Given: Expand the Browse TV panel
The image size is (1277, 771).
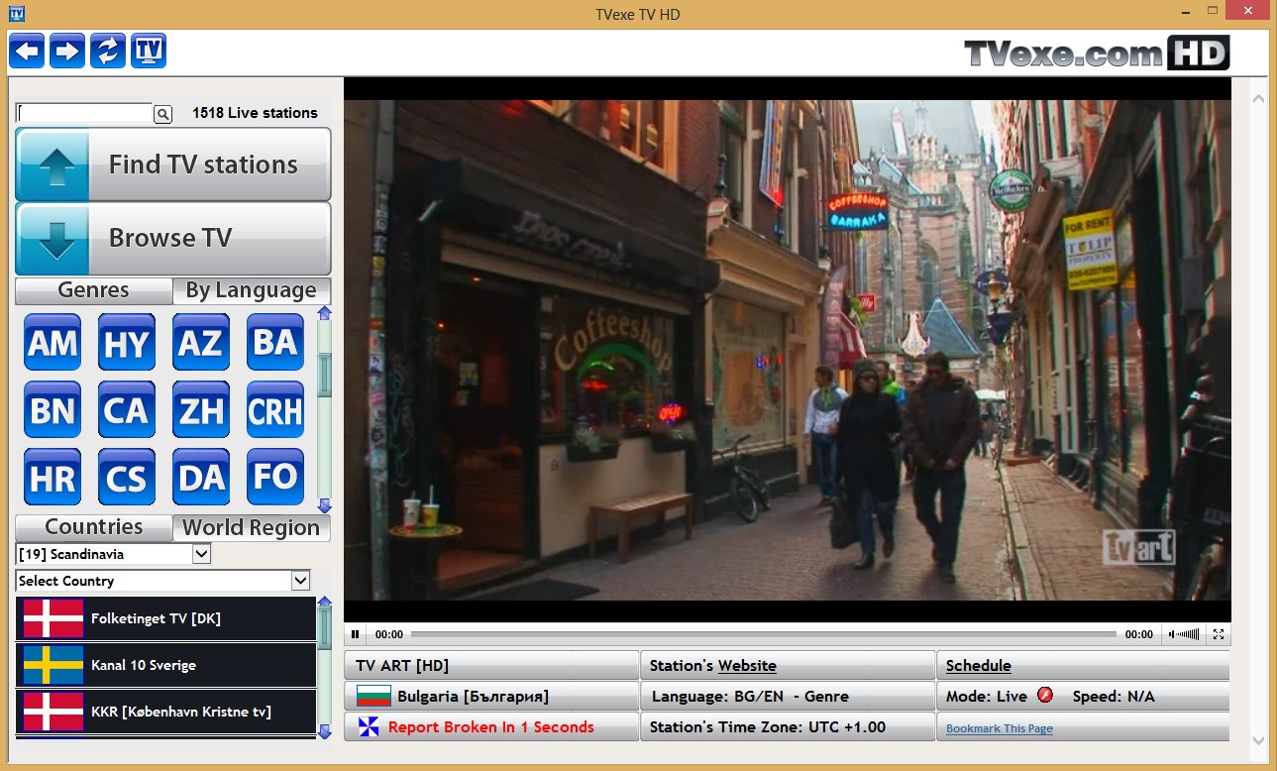Looking at the screenshot, I should [x=173, y=239].
